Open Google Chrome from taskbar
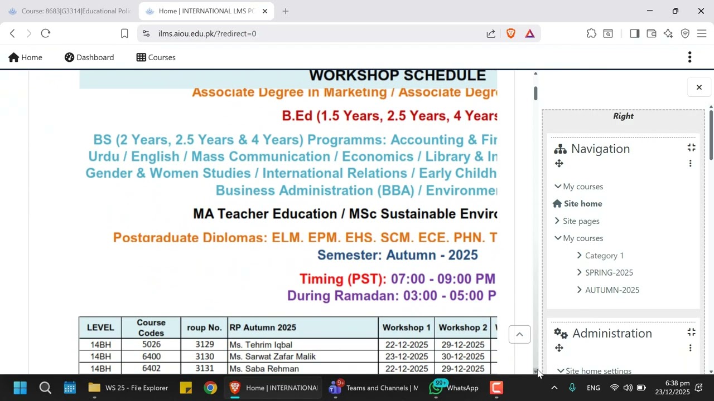 point(210,388)
